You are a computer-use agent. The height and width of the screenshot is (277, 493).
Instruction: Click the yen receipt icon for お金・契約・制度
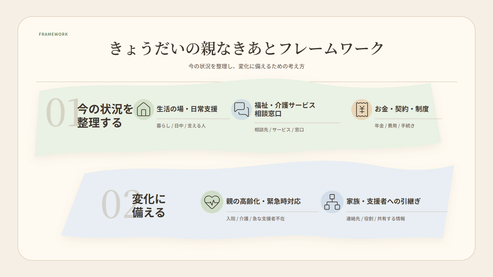tap(362, 110)
